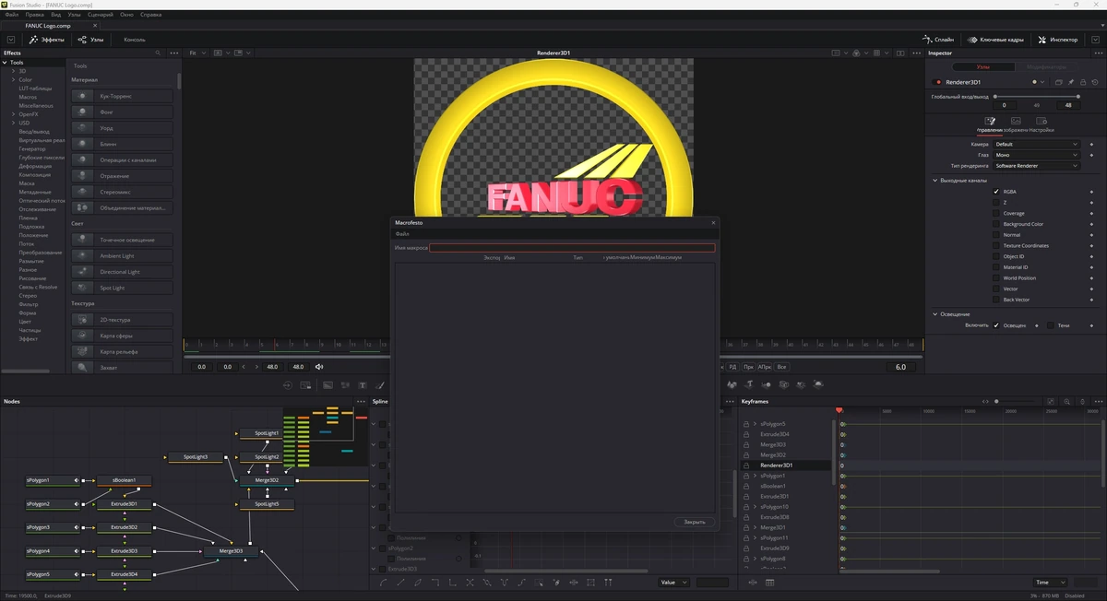1107x601 pixels.
Task: Add the 2D-текстура tool
Action: 123,320
